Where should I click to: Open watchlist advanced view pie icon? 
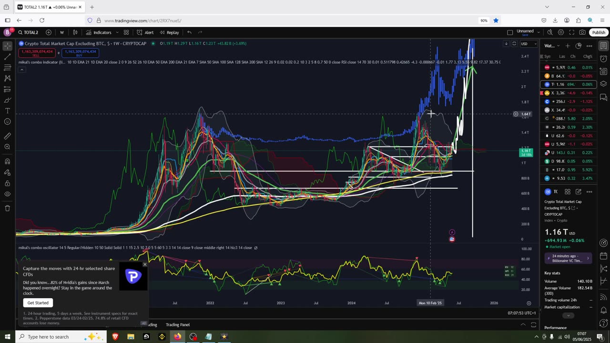(x=579, y=46)
